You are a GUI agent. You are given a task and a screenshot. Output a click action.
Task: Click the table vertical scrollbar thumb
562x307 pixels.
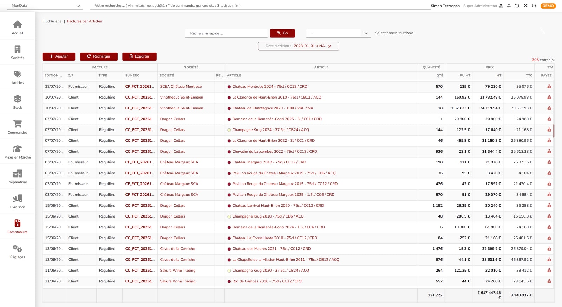[554, 131]
